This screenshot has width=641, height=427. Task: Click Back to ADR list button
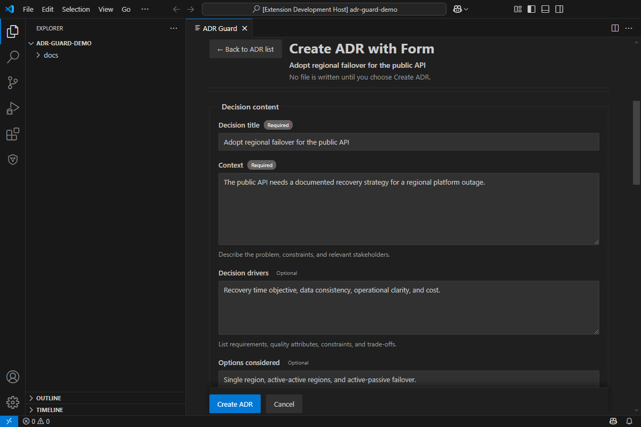[245, 49]
